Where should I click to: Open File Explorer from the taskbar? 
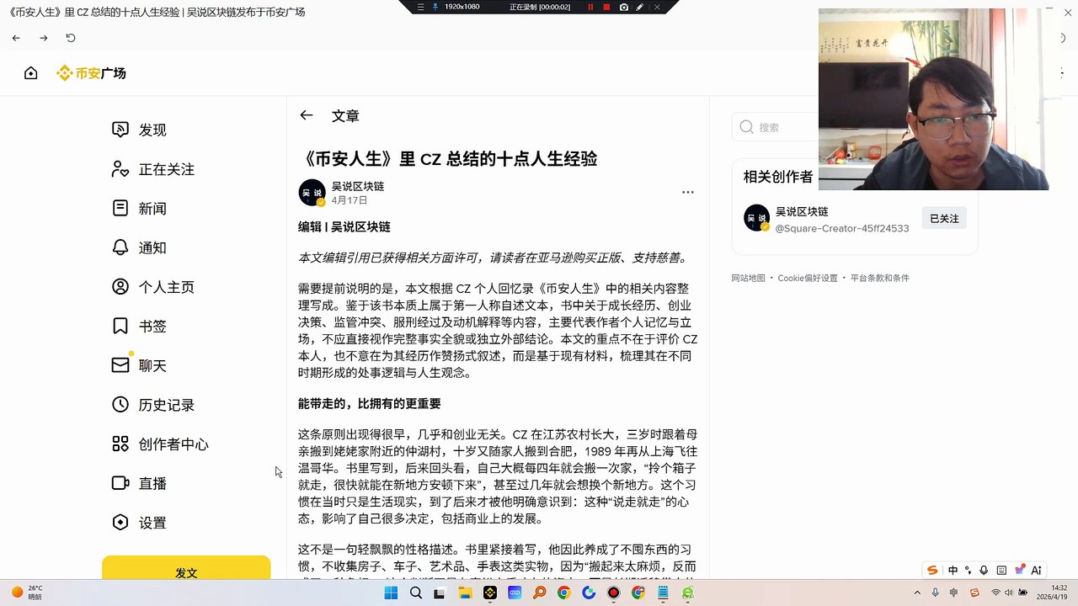point(464,593)
